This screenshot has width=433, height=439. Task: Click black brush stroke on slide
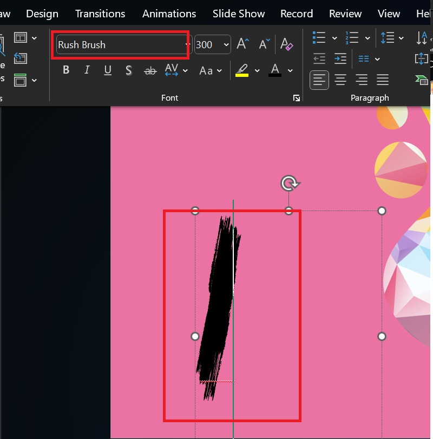[x=218, y=307]
